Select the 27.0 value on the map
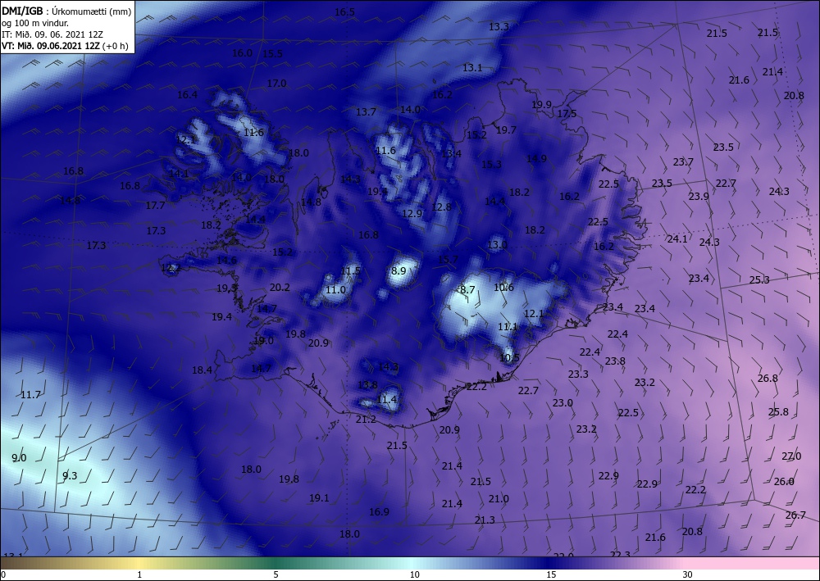This screenshot has width=820, height=581. (791, 456)
